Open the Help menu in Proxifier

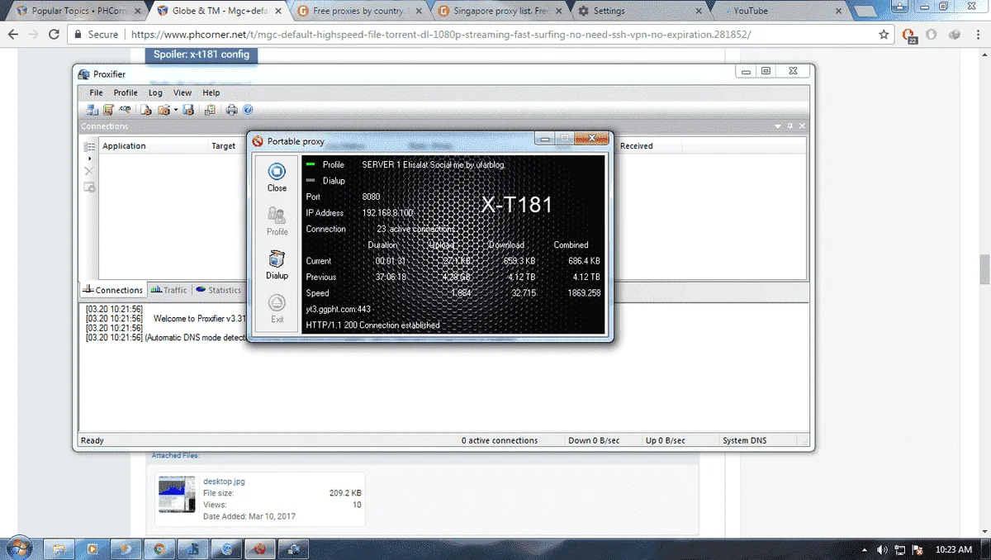pyautogui.click(x=211, y=93)
